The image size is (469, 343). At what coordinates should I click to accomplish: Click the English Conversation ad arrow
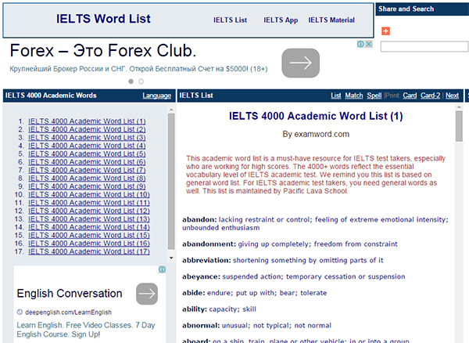147,294
